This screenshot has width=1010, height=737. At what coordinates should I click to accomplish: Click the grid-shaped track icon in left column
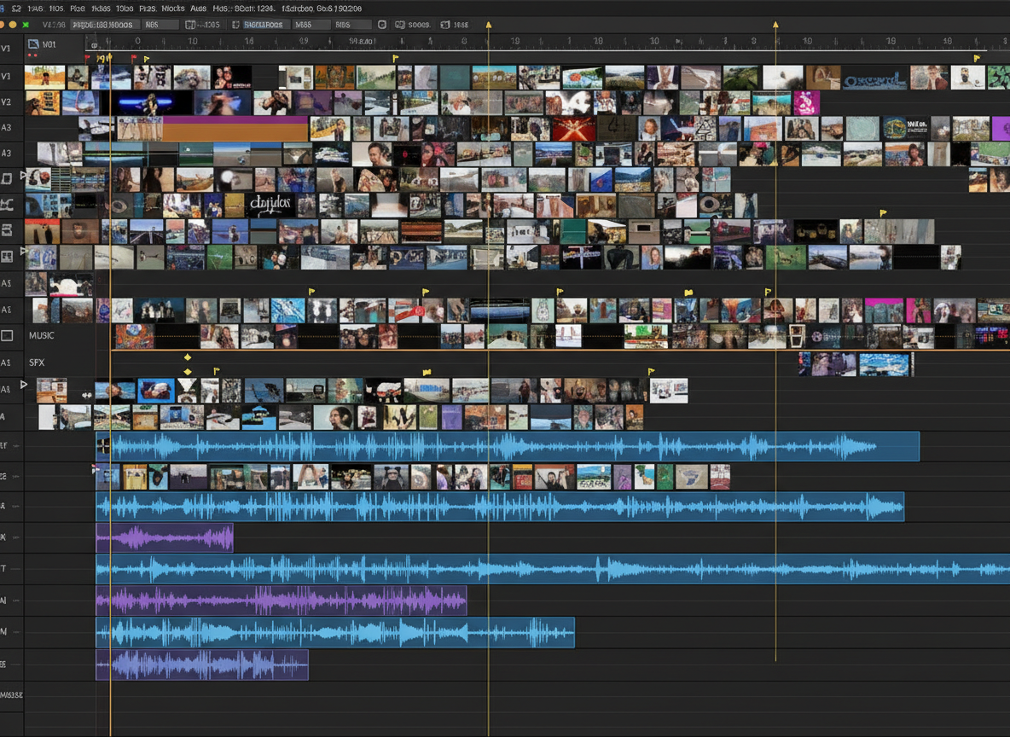click(7, 256)
